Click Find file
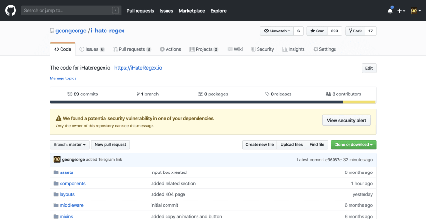This screenshot has height=219, width=426. click(317, 145)
